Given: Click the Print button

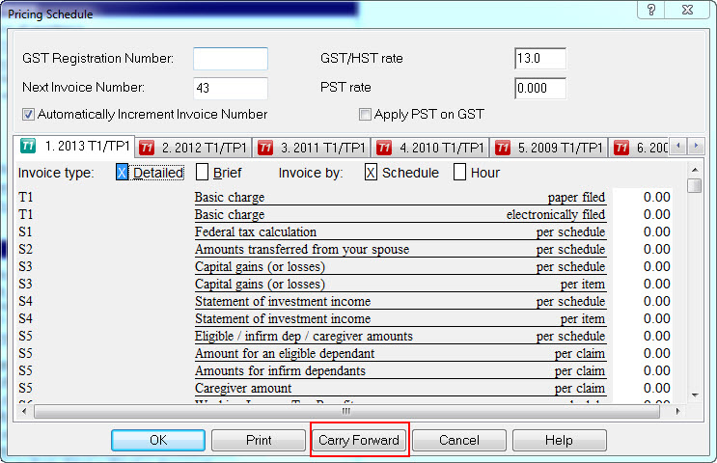Looking at the screenshot, I should [259, 440].
